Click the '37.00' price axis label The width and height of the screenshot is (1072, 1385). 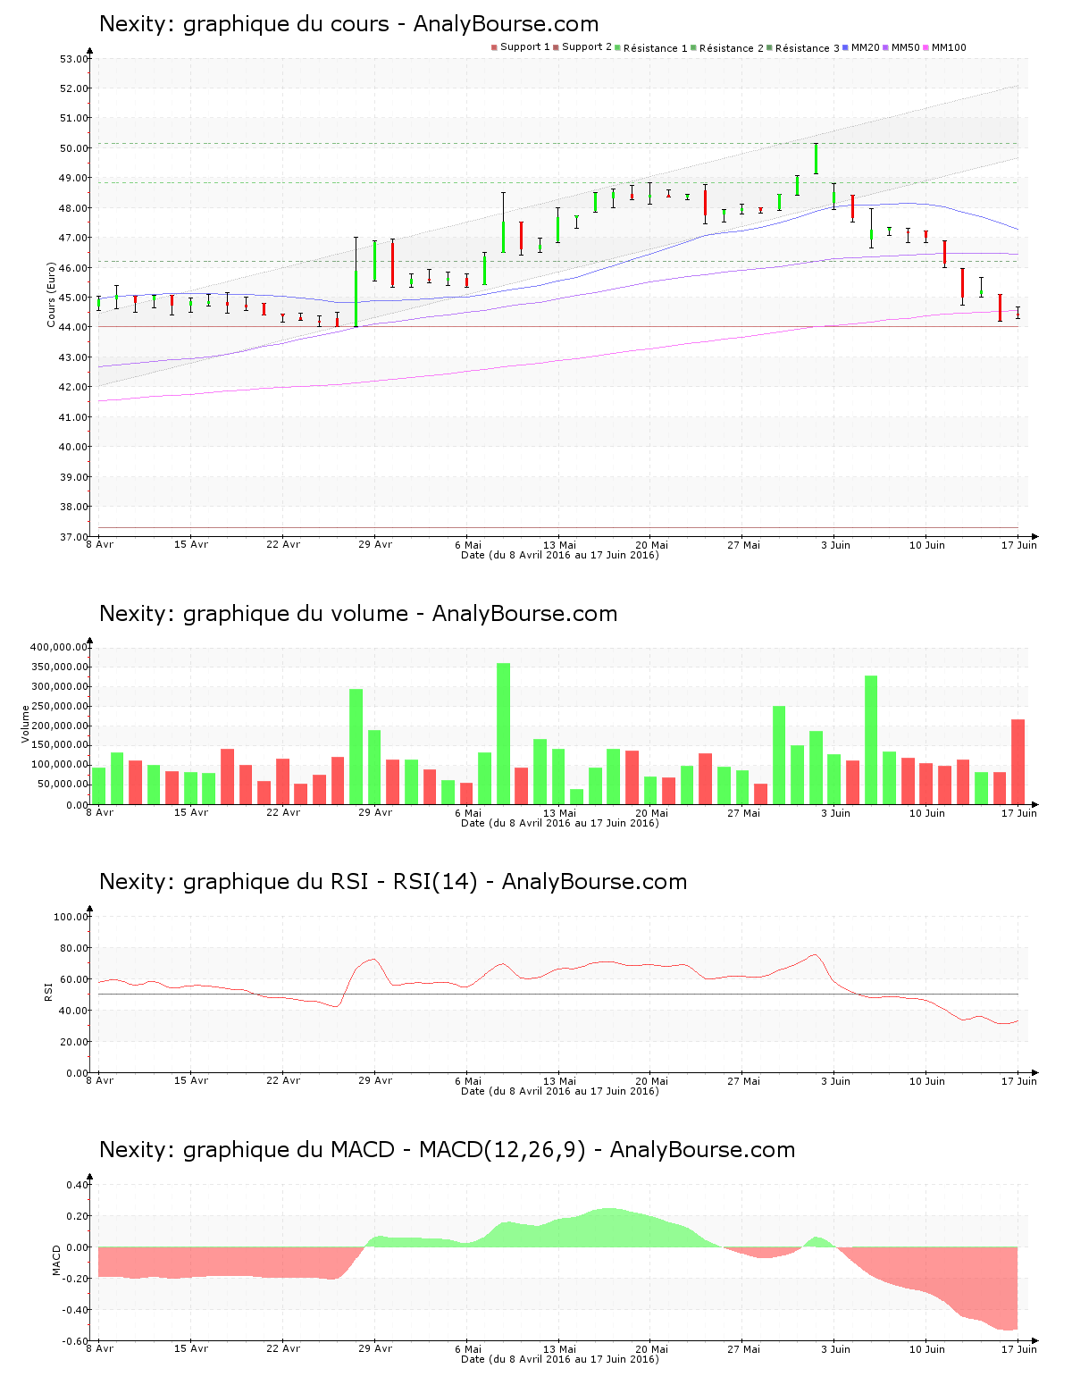coord(73,536)
